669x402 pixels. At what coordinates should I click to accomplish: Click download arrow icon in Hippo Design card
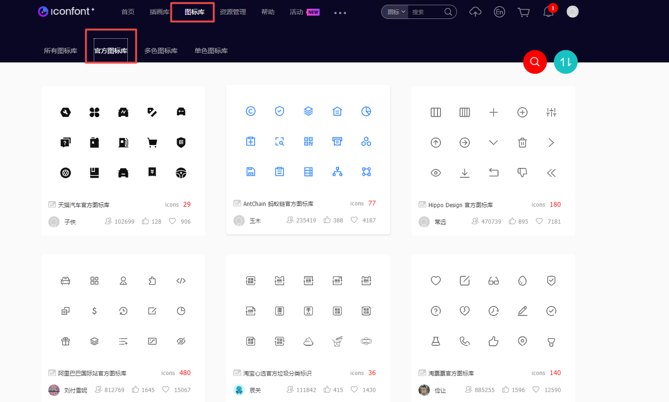tap(464, 173)
